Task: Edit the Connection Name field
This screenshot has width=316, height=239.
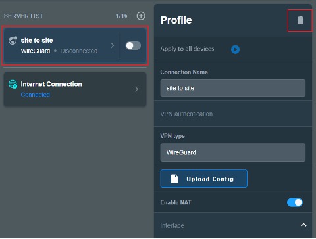Action: point(233,88)
